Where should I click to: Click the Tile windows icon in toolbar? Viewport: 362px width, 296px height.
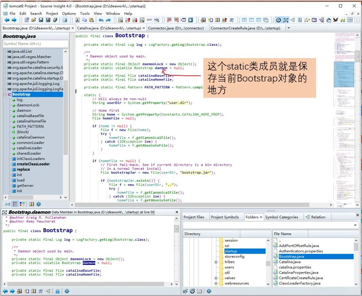[244, 20]
